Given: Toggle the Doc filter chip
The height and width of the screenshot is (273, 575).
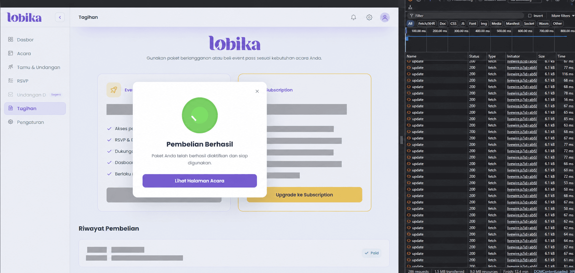Looking at the screenshot, I should (x=443, y=23).
